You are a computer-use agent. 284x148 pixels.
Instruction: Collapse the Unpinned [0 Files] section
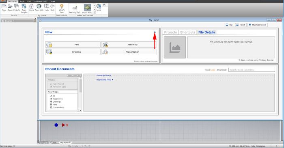coord(105,80)
